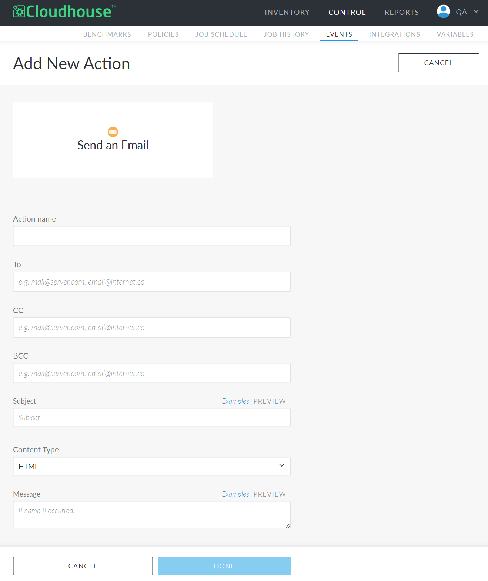Open the VARIABLES tab
Image resolution: width=488 pixels, height=581 pixels.
coord(455,34)
